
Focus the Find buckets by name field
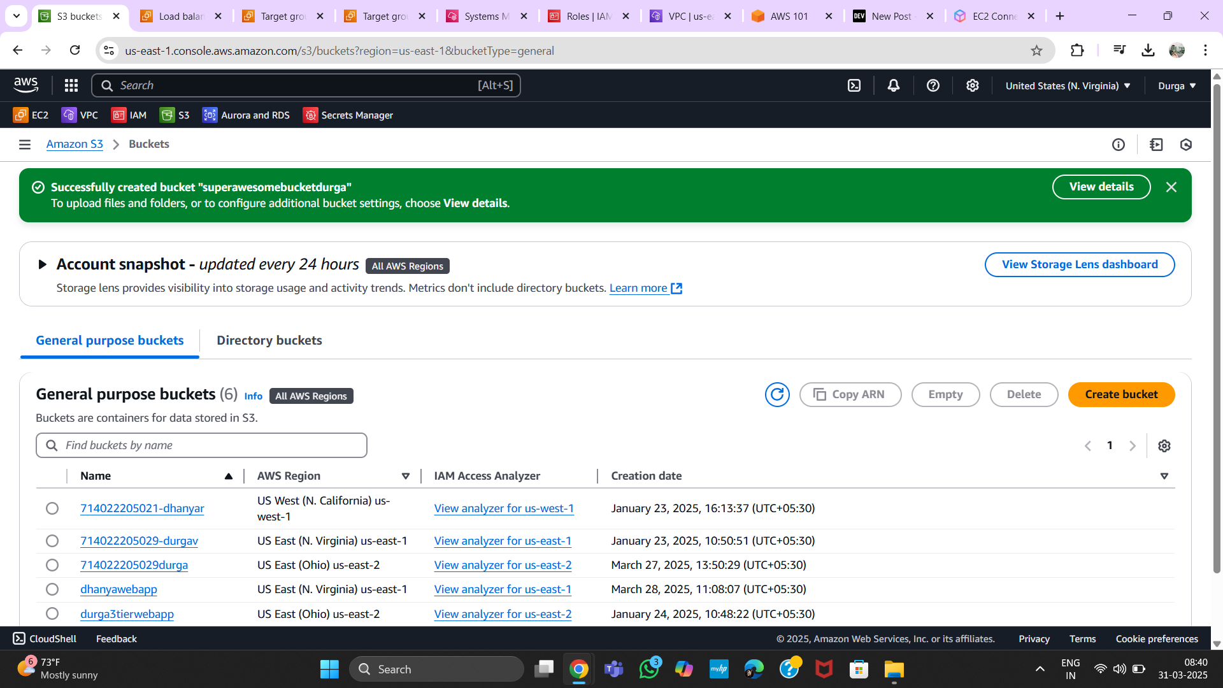pos(201,445)
